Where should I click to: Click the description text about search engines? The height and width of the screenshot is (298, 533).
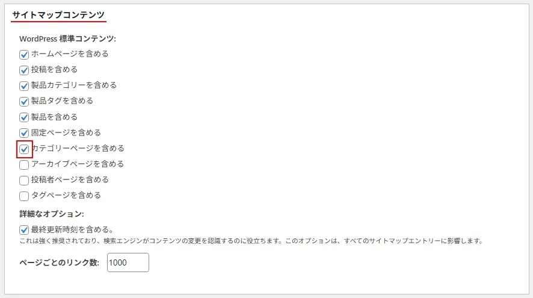click(x=251, y=241)
